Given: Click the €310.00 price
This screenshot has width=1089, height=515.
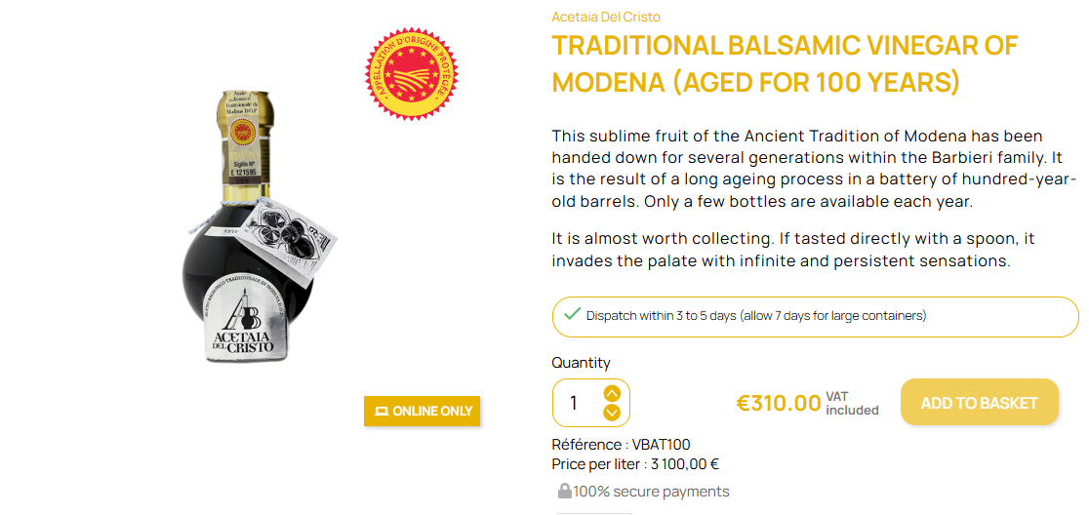Looking at the screenshot, I should [x=778, y=403].
